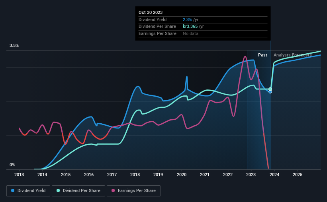Click the blue data point marker at Oct 2023
Viewport: 327px width, 202px height.
point(270,92)
